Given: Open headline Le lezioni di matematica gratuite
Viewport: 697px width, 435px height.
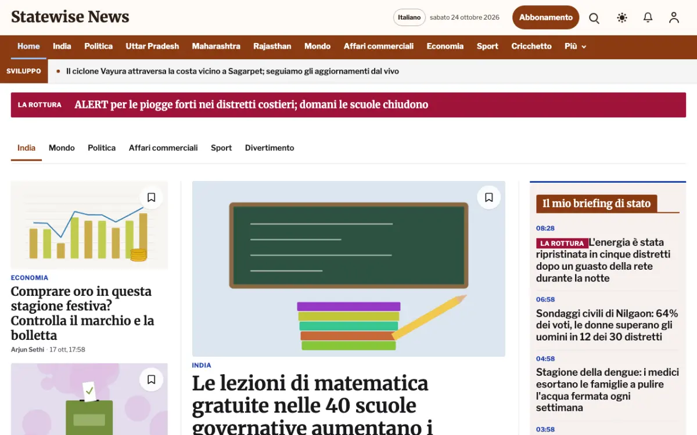Looking at the screenshot, I should pyautogui.click(x=312, y=404).
